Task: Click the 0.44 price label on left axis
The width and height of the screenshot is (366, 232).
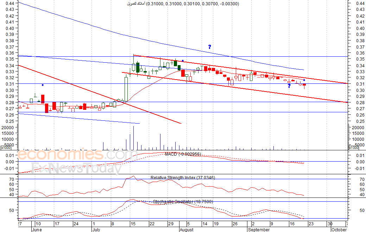Action: (x=10, y=3)
